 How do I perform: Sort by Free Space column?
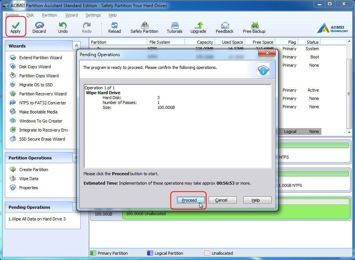[x=260, y=42]
